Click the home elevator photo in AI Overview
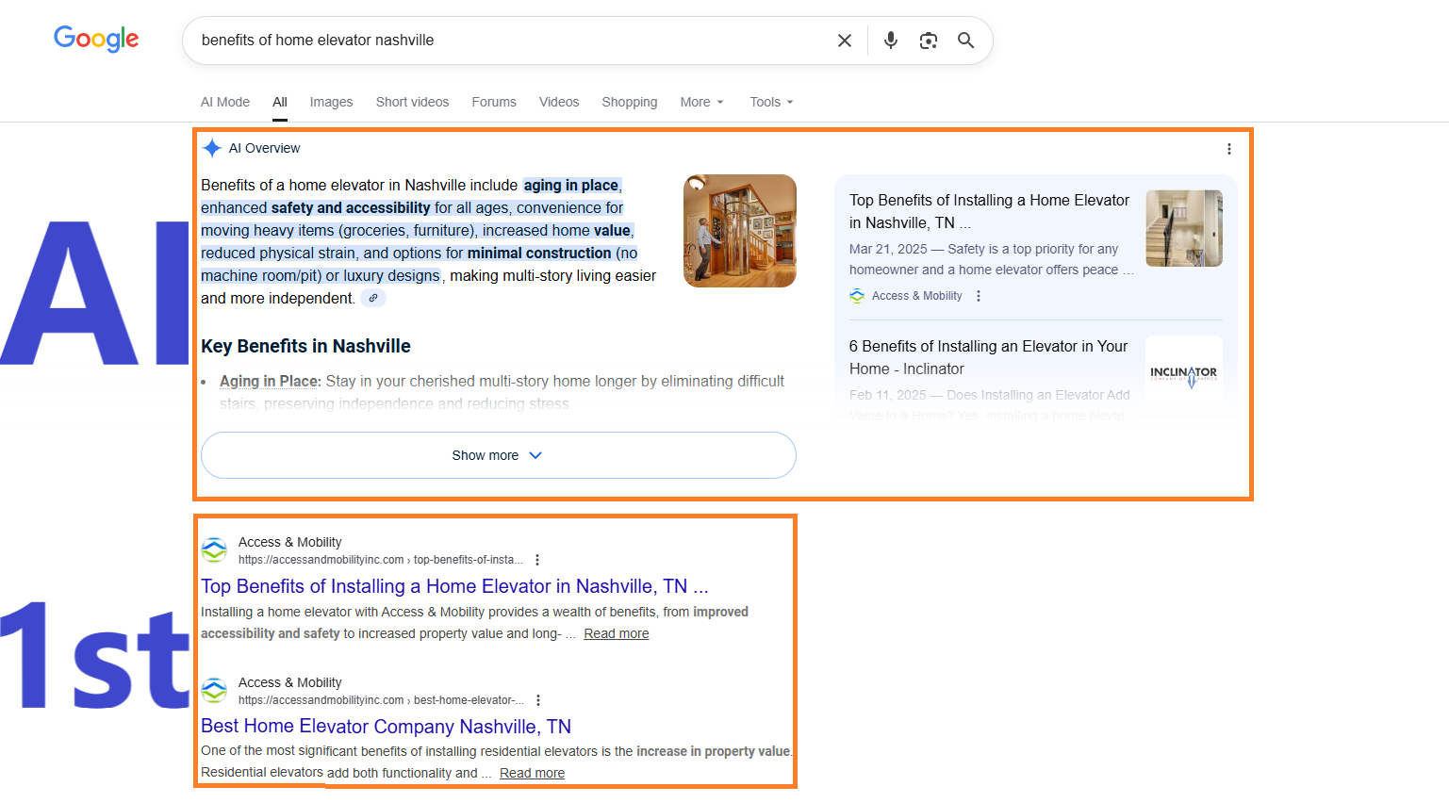The width and height of the screenshot is (1449, 803). click(740, 231)
